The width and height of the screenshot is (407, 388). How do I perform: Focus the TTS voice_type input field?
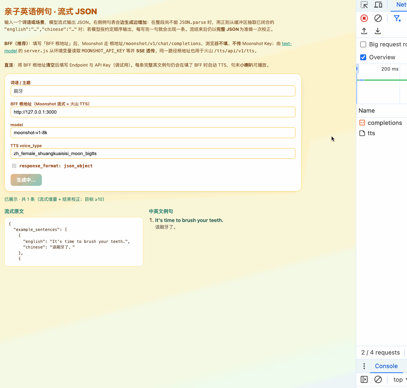(153, 153)
